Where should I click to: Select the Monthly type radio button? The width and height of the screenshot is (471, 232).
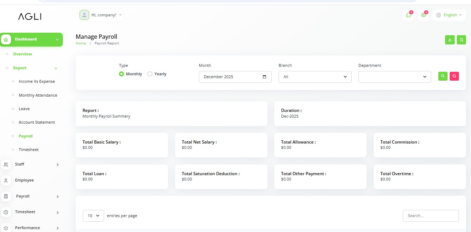(x=121, y=74)
